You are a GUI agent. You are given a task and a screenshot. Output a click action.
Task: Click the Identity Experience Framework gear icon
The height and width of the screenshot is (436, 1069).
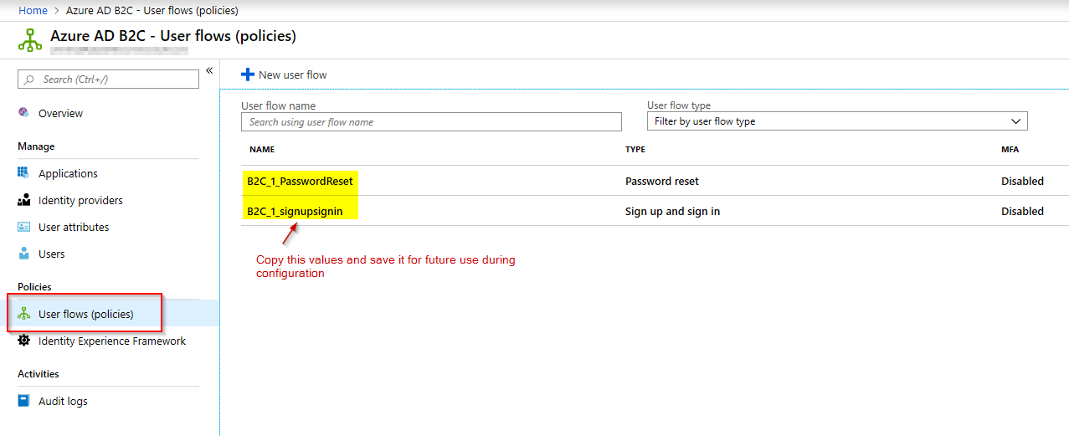click(x=23, y=341)
